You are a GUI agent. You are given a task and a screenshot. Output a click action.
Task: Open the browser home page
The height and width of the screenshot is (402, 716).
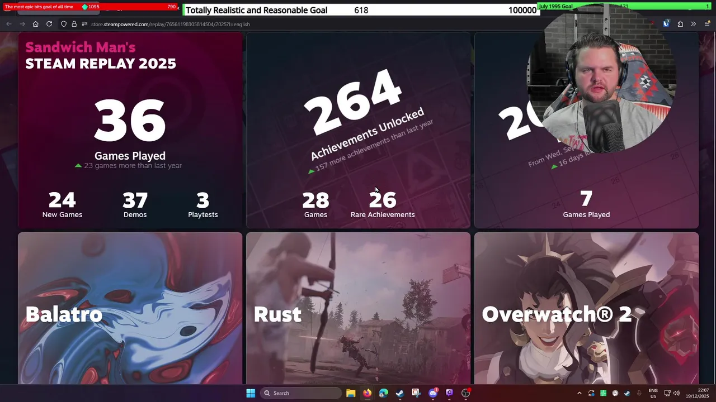tap(36, 24)
